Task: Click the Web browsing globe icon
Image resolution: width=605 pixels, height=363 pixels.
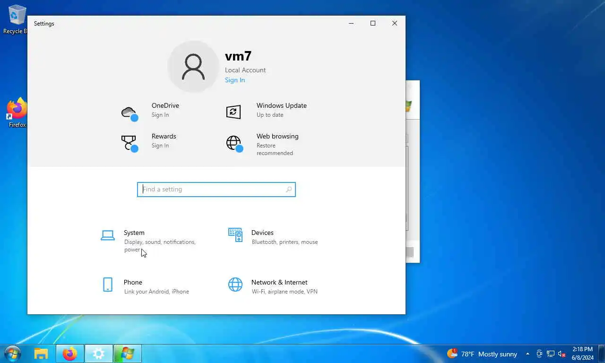Action: 234,143
